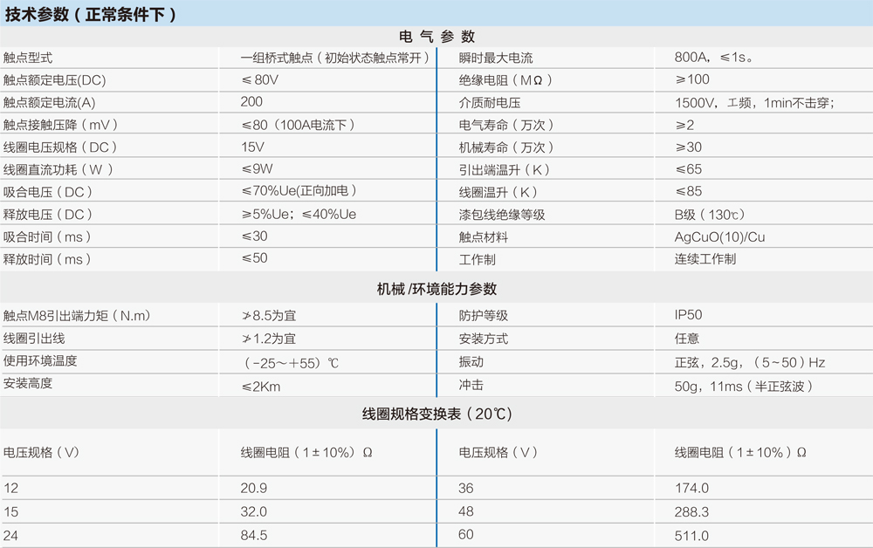This screenshot has height=548, width=873.
Task: Click the 触点材料 label
Action: [478, 236]
